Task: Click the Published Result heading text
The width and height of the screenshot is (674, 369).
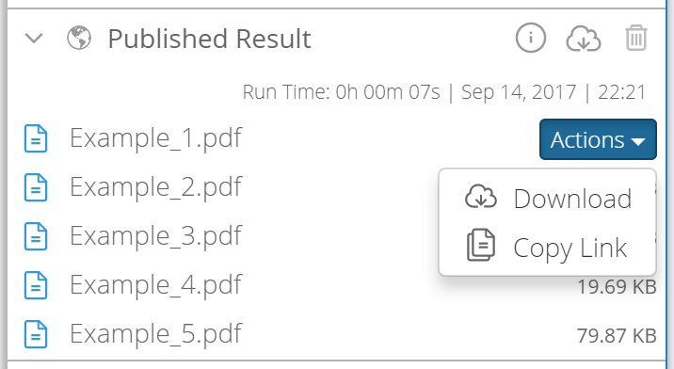Action: click(x=209, y=39)
